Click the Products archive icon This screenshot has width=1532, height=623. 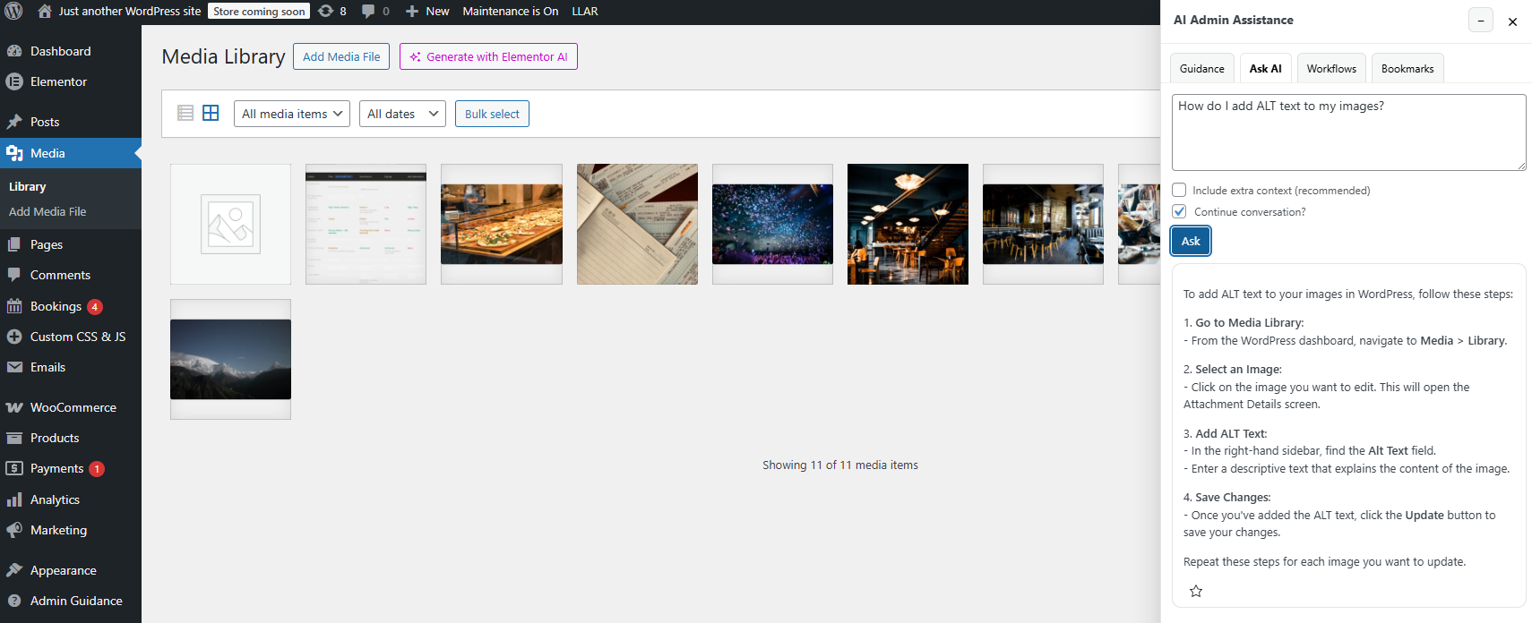(x=14, y=438)
